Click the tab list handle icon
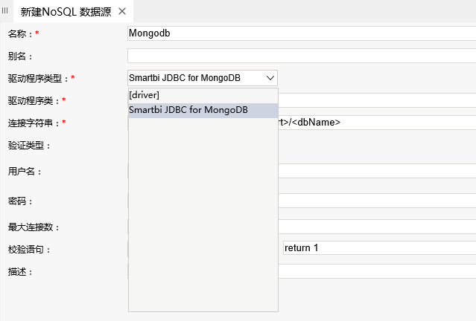Screen dimensions: 476x321 point(5,10)
